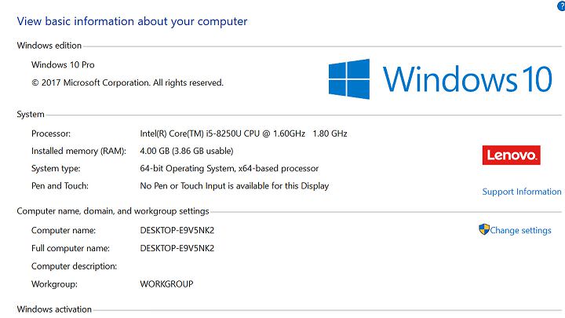Click the DESKTOP-E9V5NK2 value beside Full computer name
This screenshot has height=318, width=565.
pos(177,248)
